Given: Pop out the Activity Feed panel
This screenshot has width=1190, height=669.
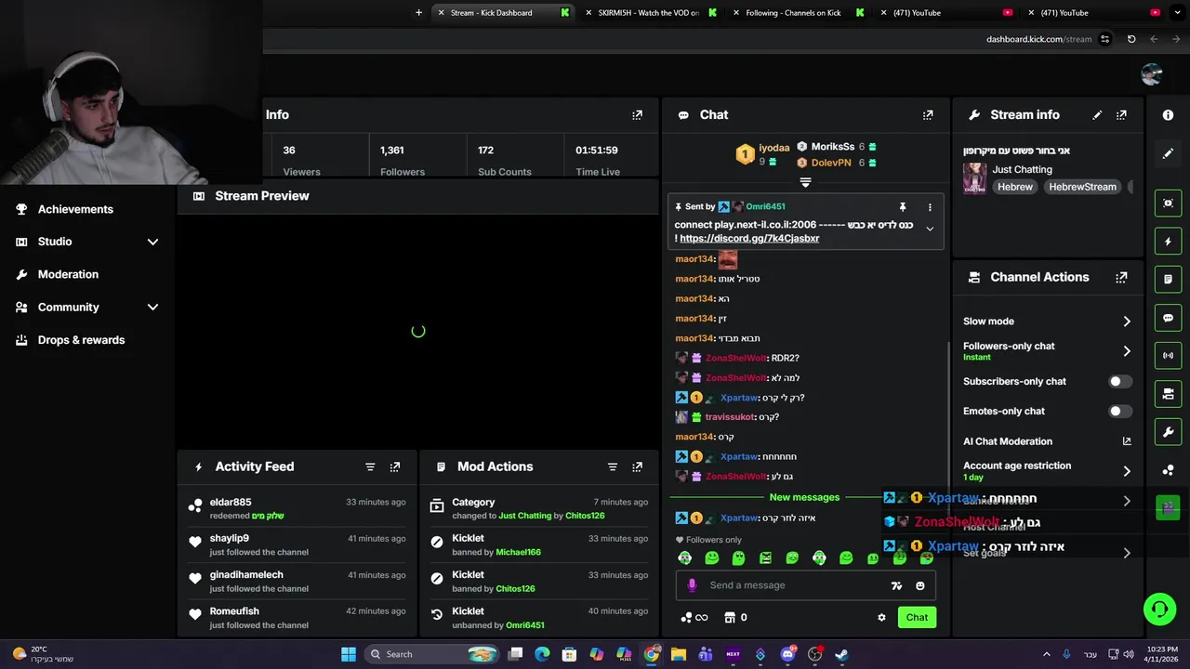Looking at the screenshot, I should tap(395, 466).
